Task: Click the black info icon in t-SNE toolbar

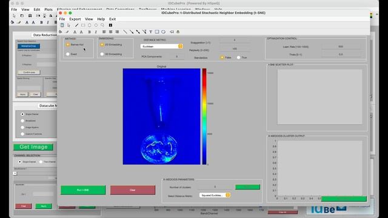Action: click(x=110, y=25)
